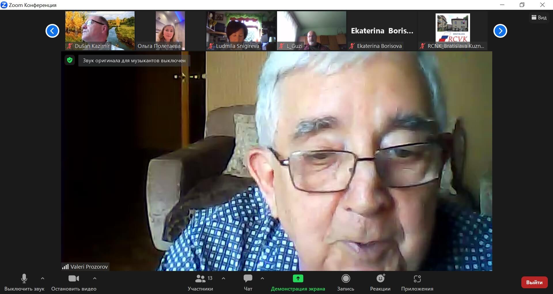This screenshot has width=553, height=294.
Task: Expand audio options arrow beside microphone
Action: point(43,278)
